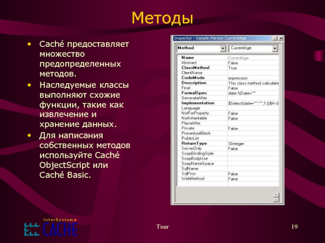
Task: Click the Method combo box field
Action: tap(201, 48)
